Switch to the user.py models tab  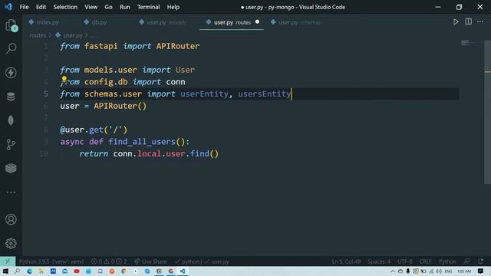[x=163, y=22]
